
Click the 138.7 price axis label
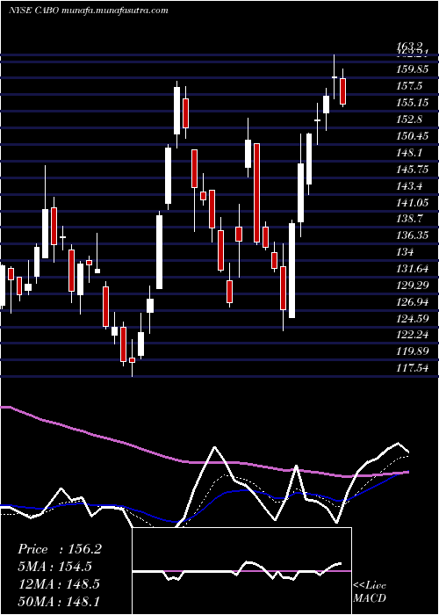pos(409,219)
